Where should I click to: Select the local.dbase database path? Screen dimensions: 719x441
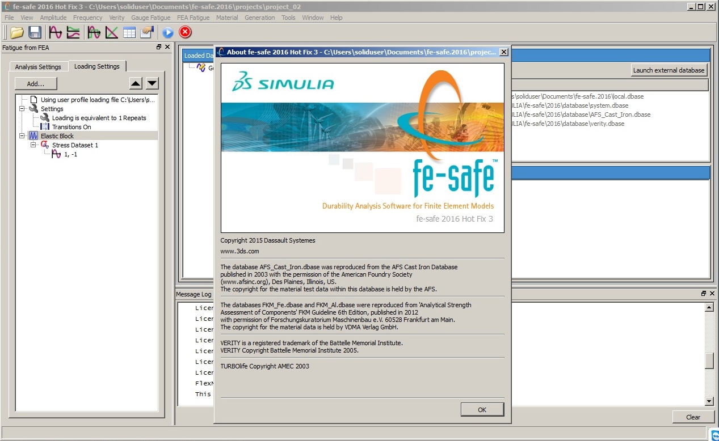(577, 96)
